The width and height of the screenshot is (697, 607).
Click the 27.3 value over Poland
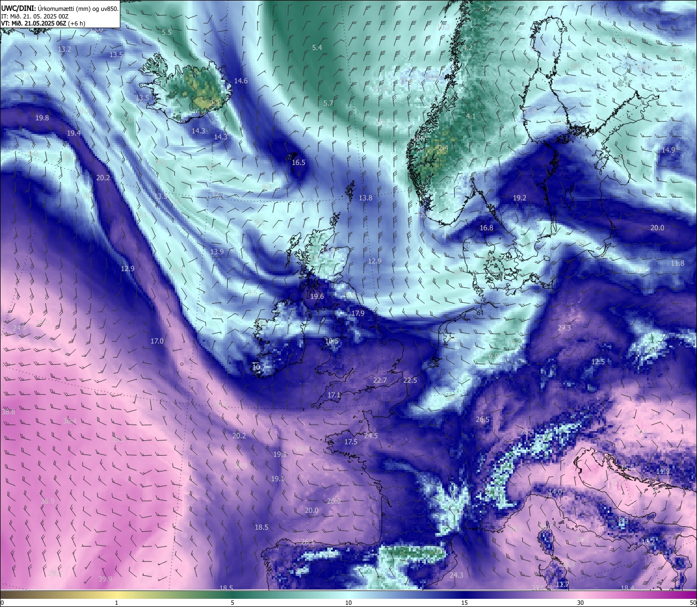(564, 328)
